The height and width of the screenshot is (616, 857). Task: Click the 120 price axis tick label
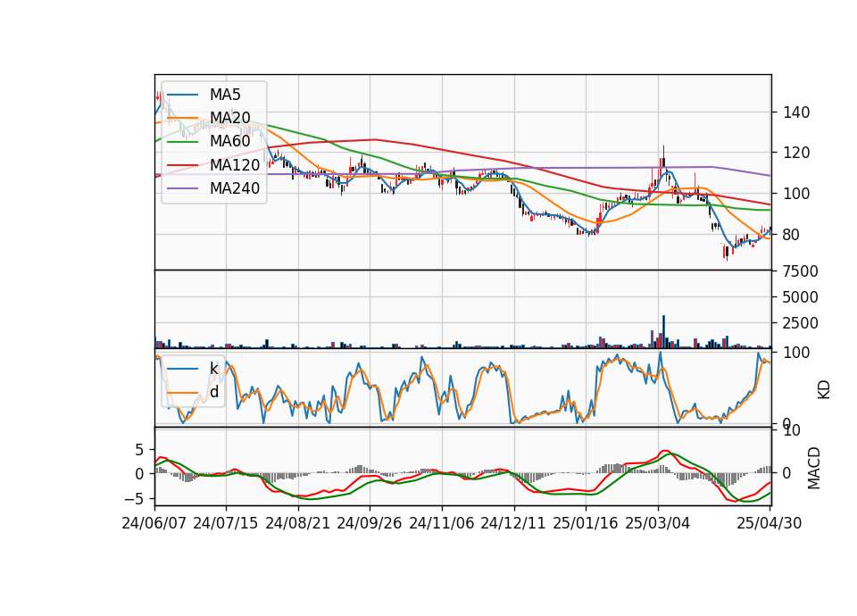point(796,153)
